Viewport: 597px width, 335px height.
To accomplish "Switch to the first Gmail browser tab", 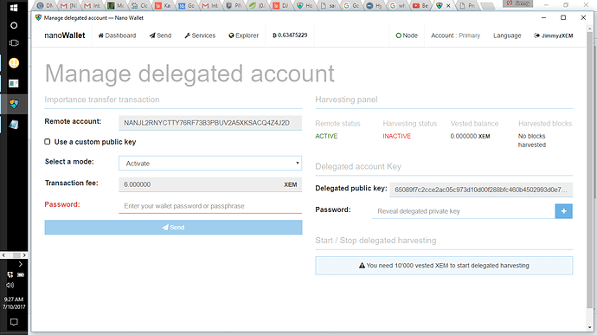I will 68,5.
